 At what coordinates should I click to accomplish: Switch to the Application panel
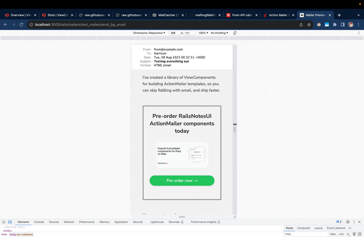121,222
